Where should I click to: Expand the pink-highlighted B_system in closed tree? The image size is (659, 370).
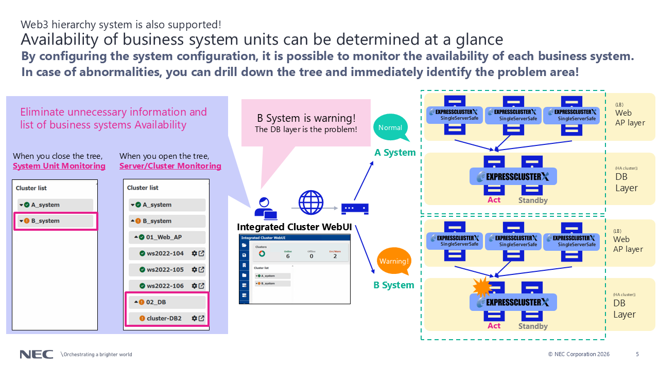click(22, 221)
